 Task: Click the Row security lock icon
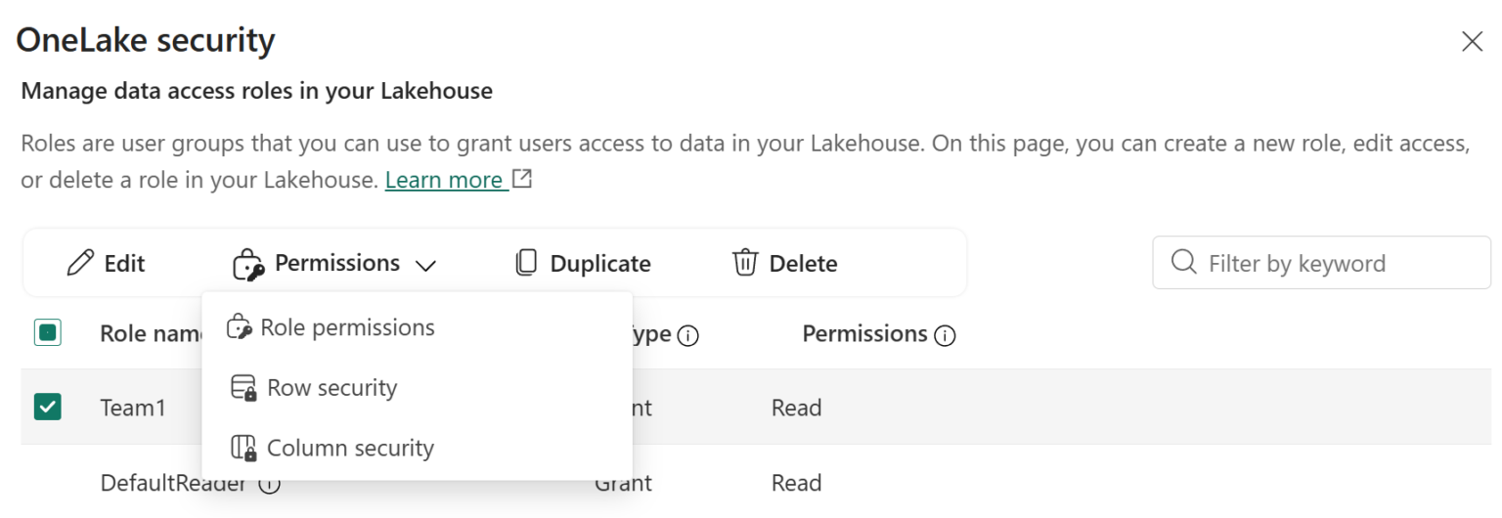point(243,388)
